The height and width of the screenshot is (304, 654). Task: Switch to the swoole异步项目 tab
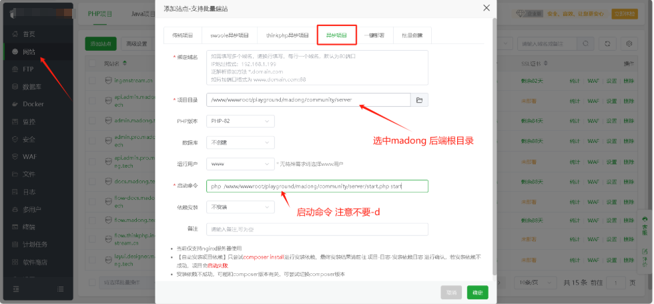[x=230, y=35]
